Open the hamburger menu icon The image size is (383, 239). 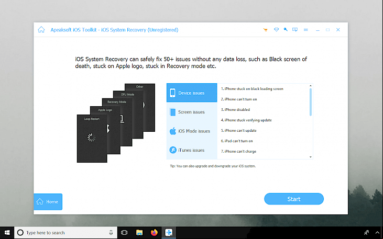click(305, 30)
